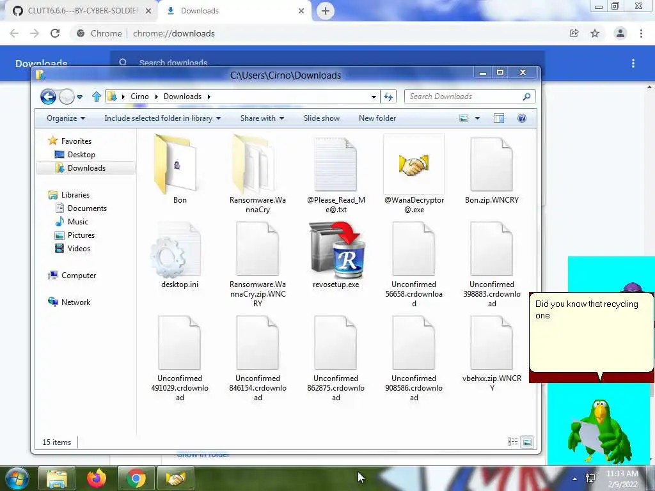Open the recent pages dropdown arrow
Screen dimensions: 655x491
(79, 97)
